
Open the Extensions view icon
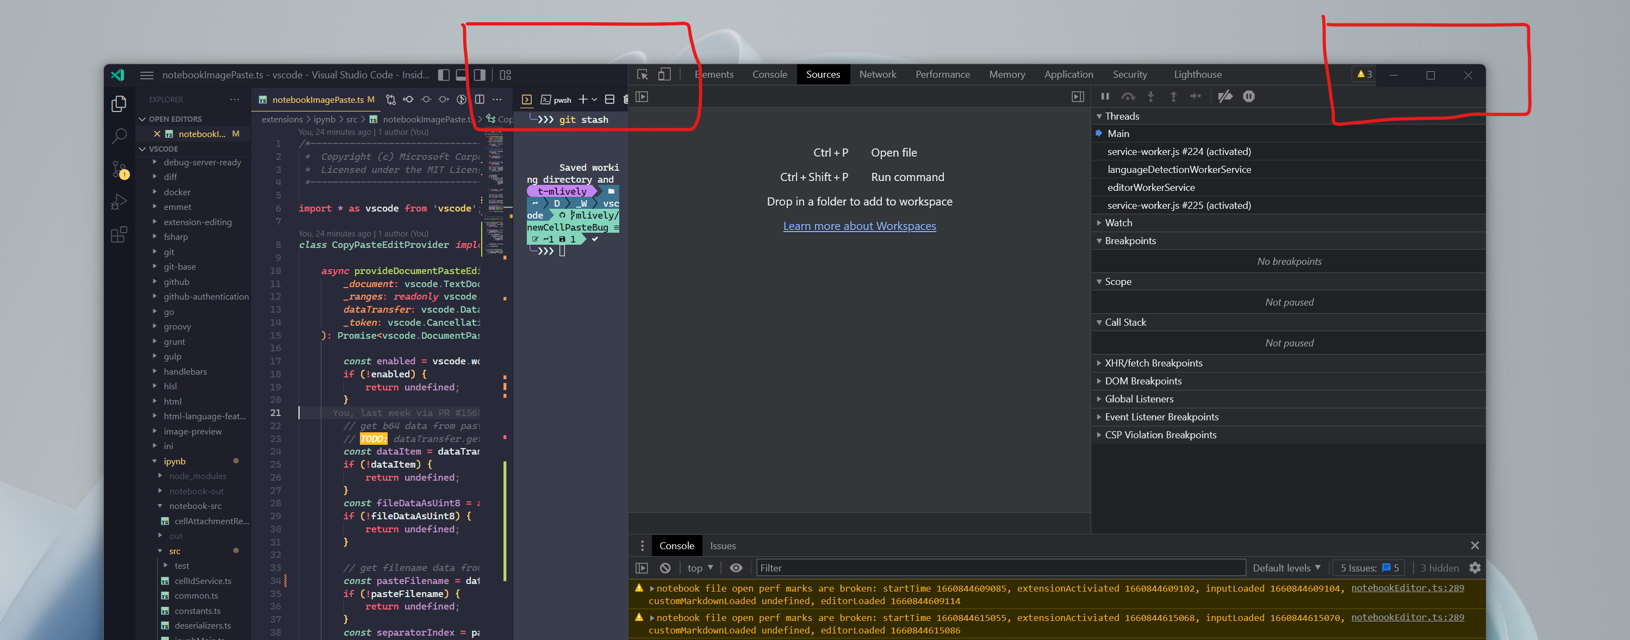click(x=119, y=235)
